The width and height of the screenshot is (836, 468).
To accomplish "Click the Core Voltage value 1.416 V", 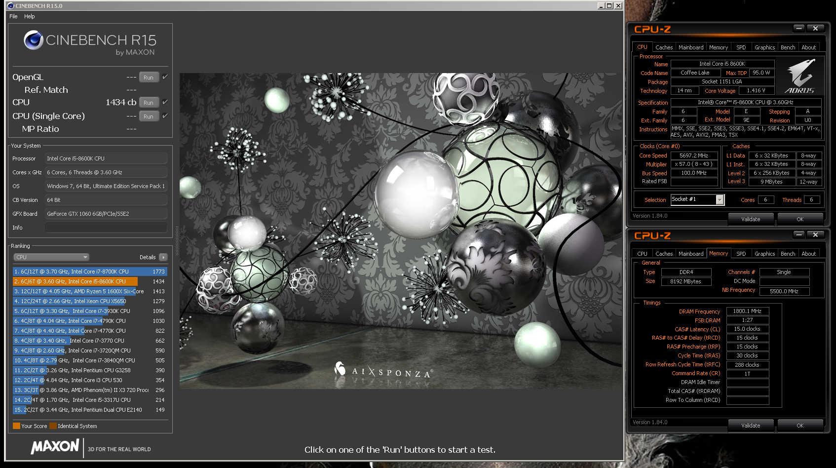I will [x=756, y=91].
